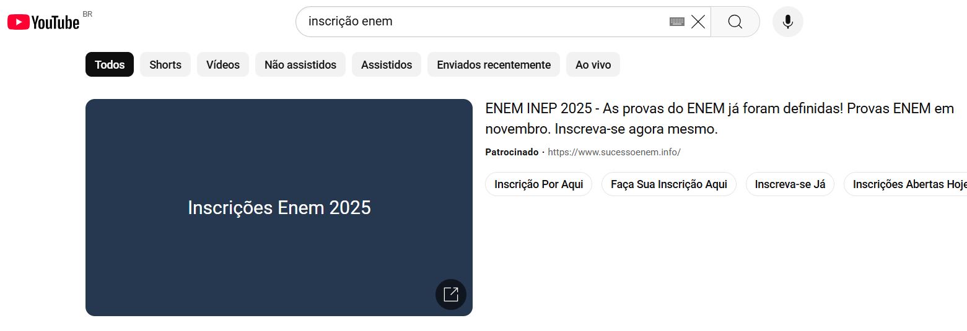Click the Faça Sua Inscrição Aqui chip
The width and height of the screenshot is (967, 331).
tap(669, 184)
